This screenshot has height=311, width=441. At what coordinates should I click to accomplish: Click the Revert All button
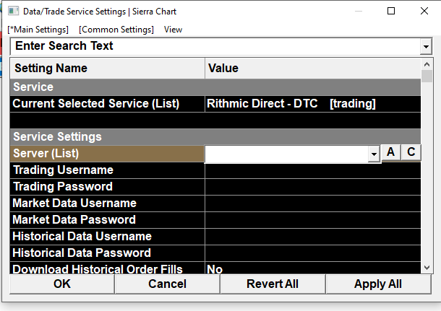(273, 284)
